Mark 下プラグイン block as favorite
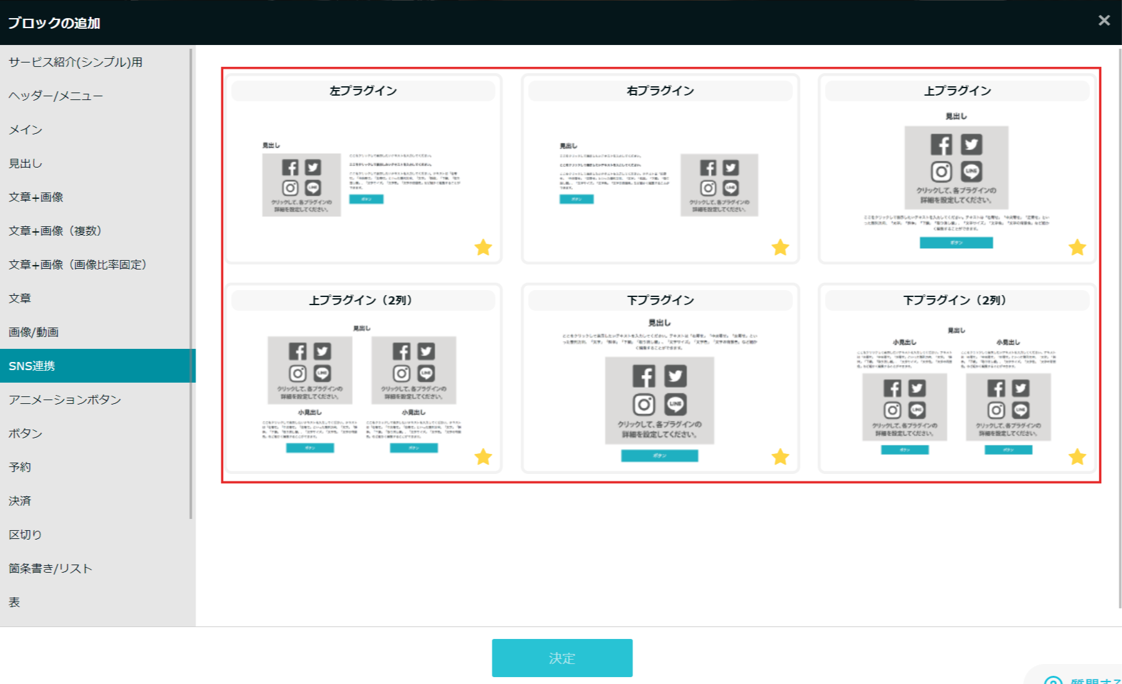 click(780, 457)
